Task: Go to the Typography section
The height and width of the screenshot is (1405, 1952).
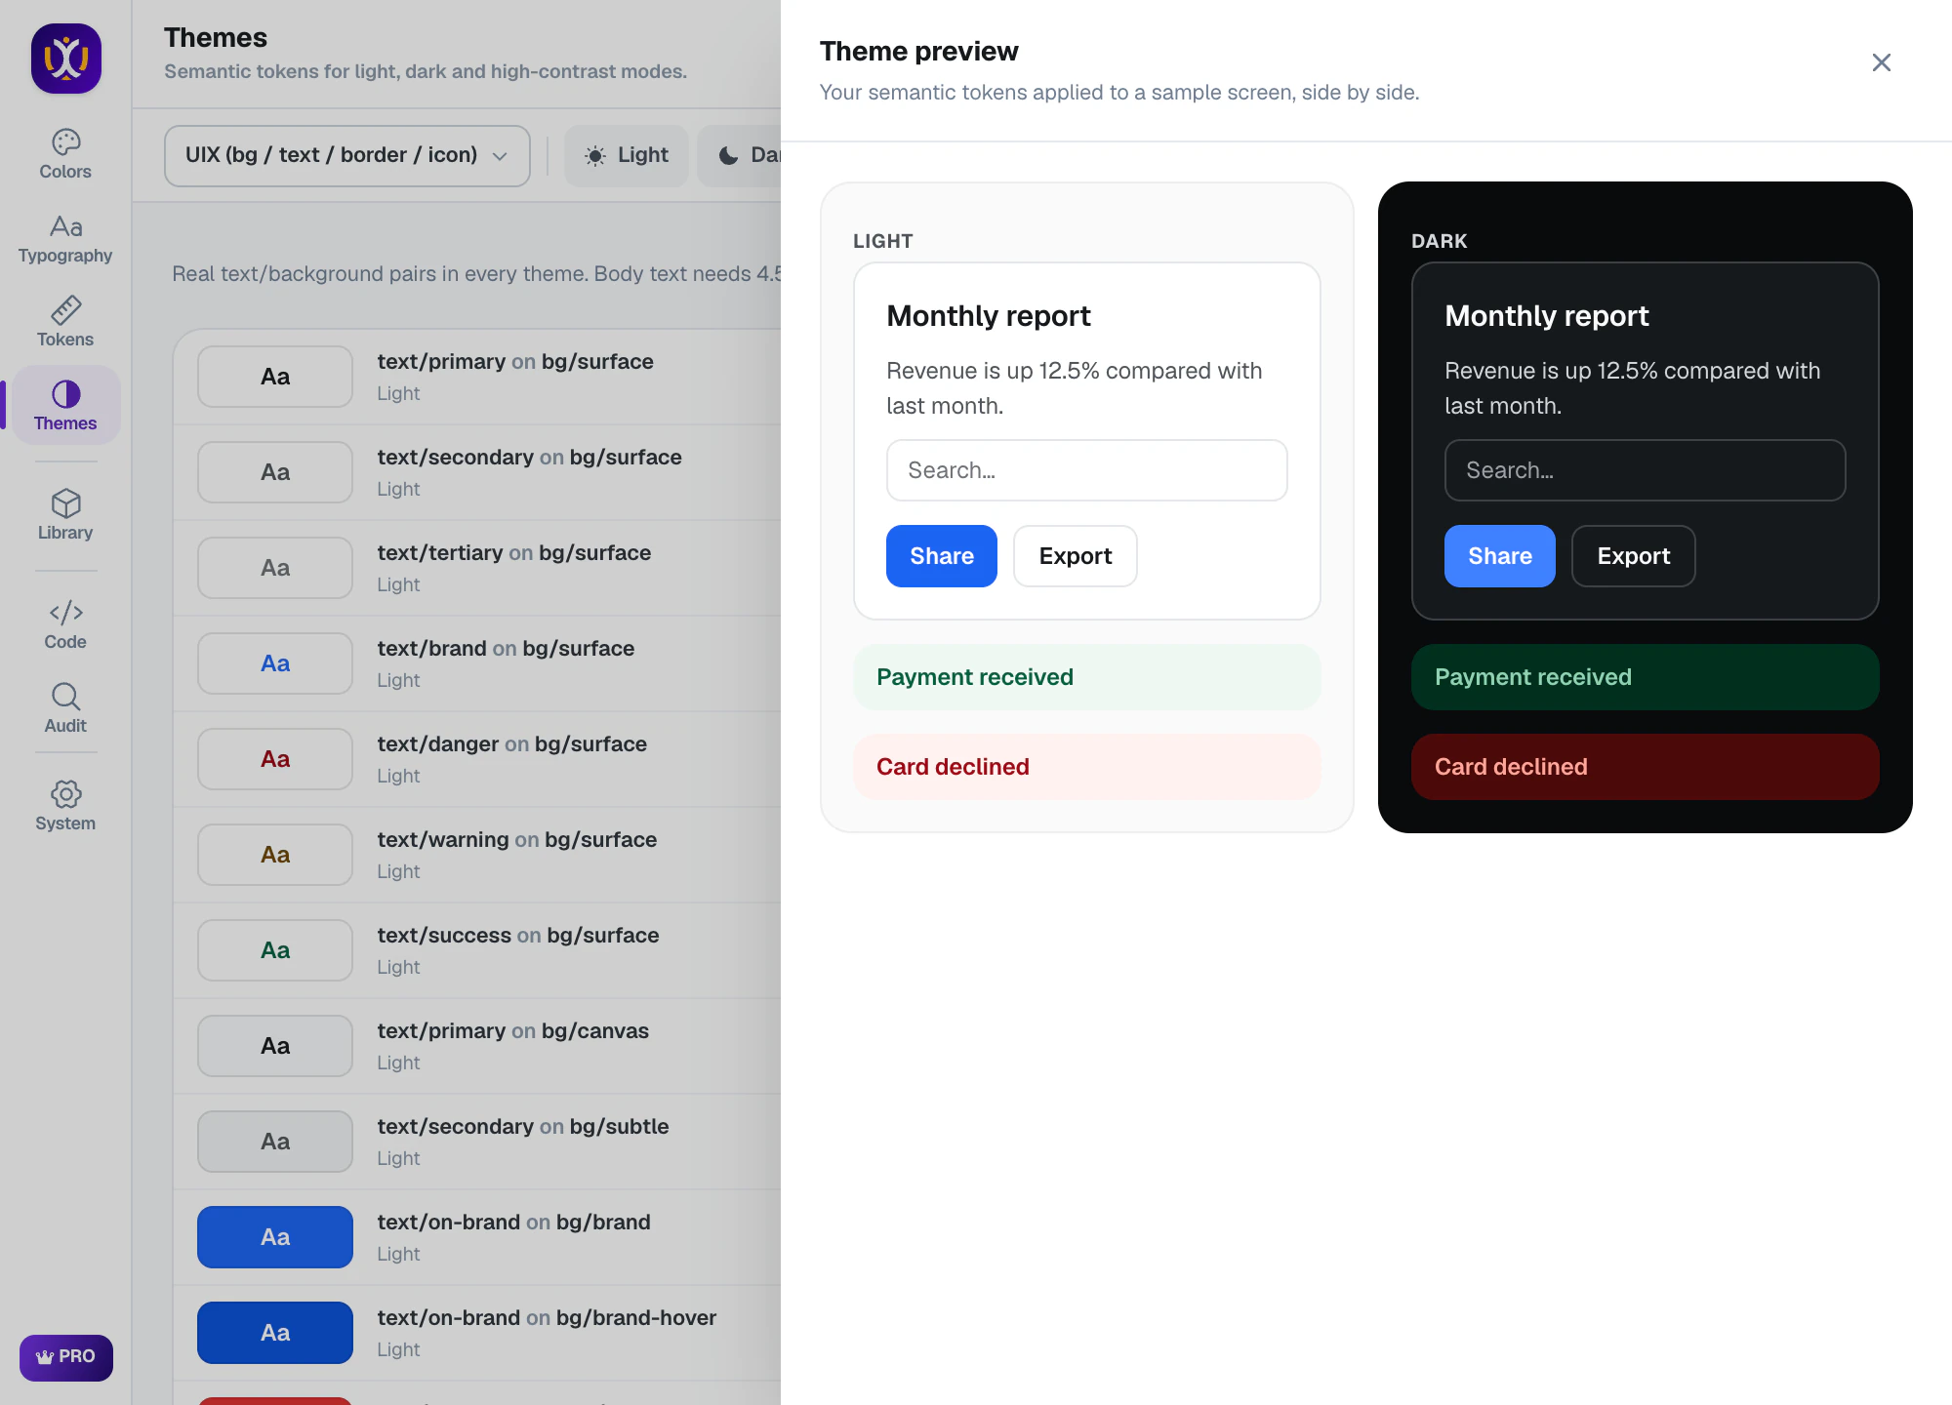Action: pyautogui.click(x=65, y=238)
